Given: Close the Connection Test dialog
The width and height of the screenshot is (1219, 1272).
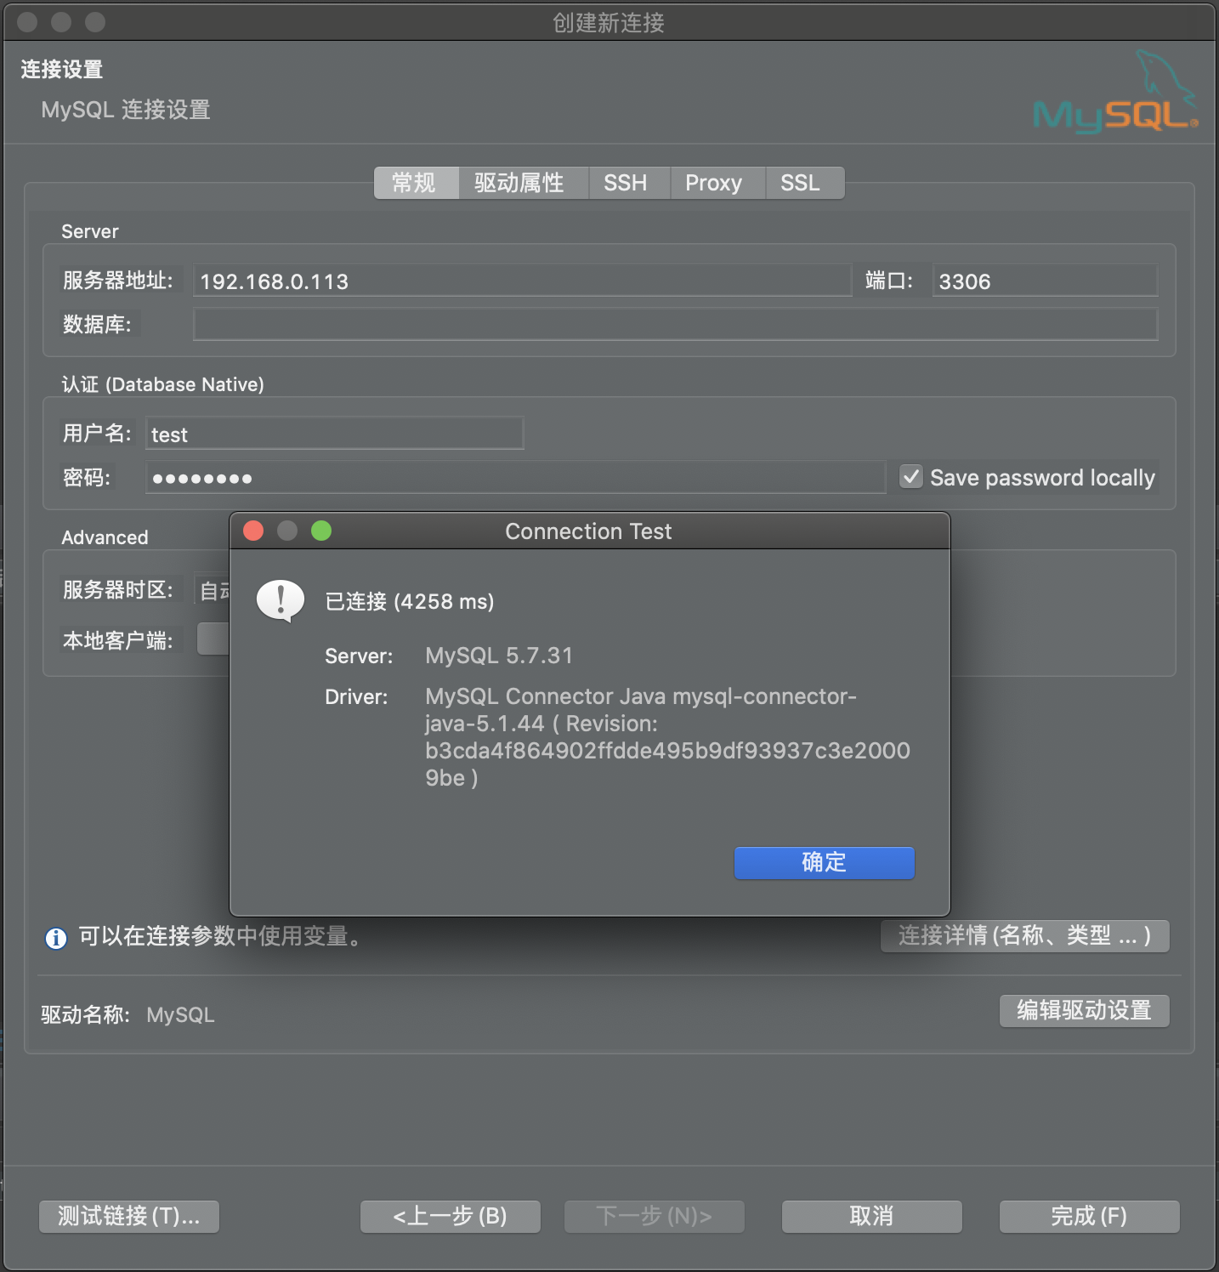Looking at the screenshot, I should click(x=253, y=531).
